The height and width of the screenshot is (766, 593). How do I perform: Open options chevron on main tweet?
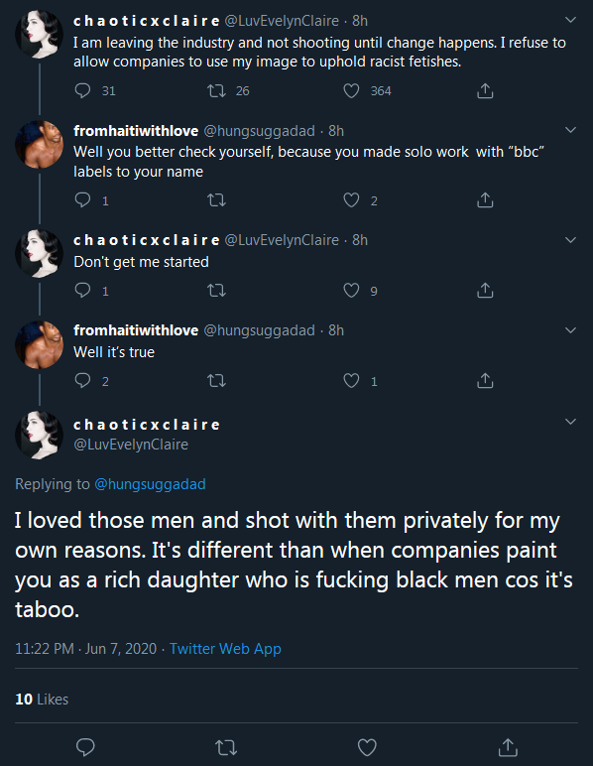pyautogui.click(x=570, y=422)
